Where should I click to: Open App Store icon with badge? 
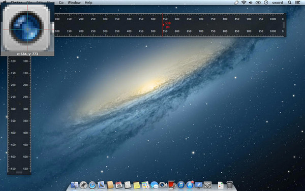(x=190, y=185)
